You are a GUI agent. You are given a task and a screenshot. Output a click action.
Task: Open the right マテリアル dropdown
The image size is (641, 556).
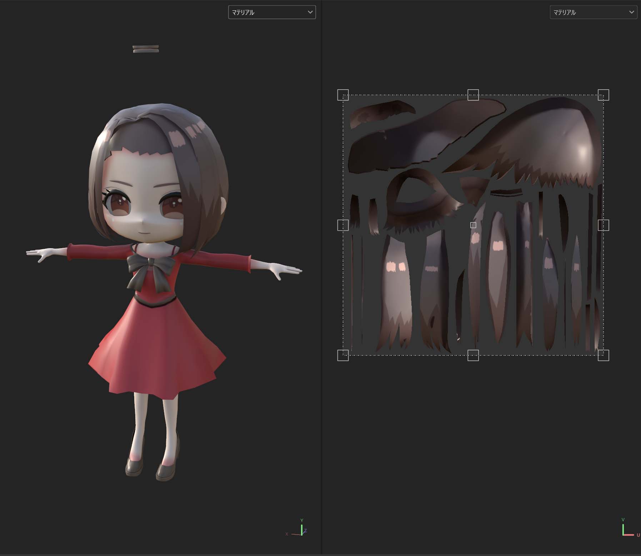click(594, 12)
